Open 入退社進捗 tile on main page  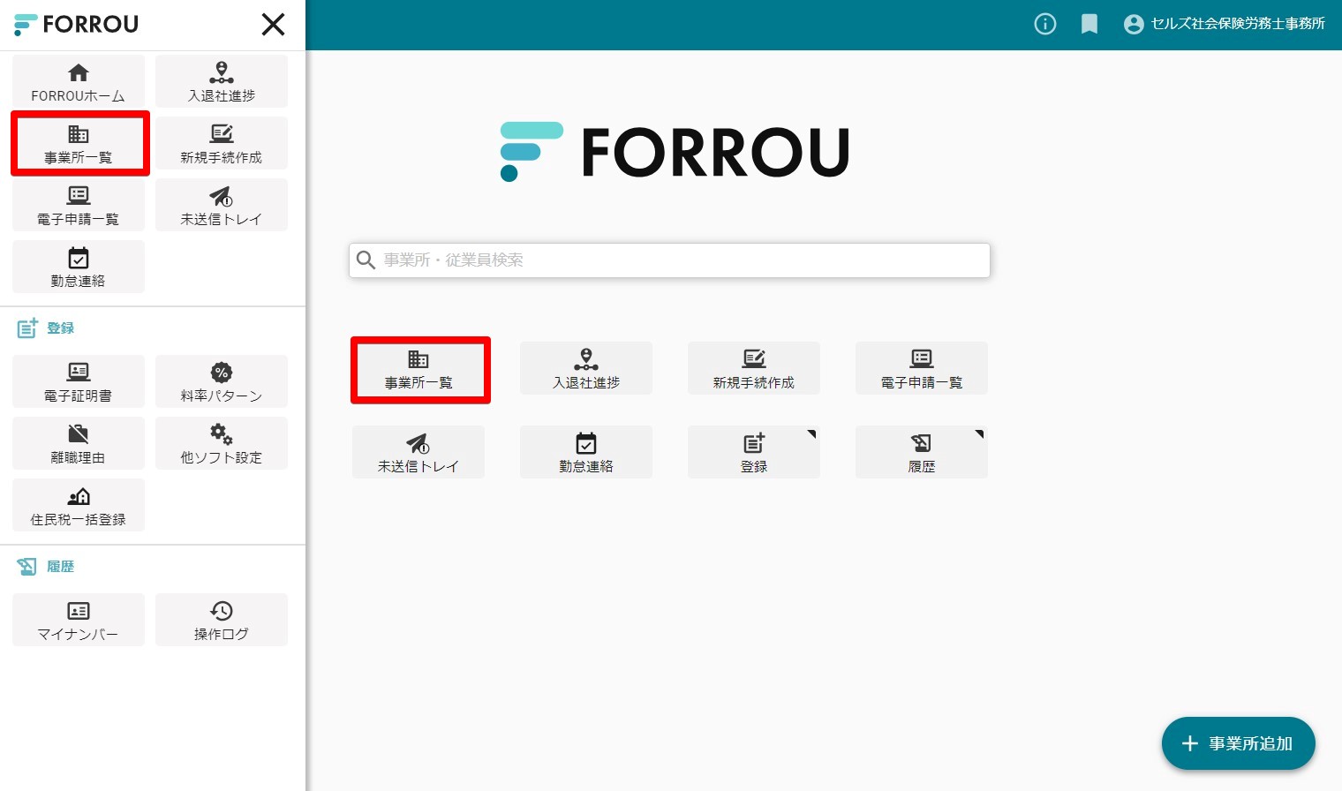click(x=586, y=368)
